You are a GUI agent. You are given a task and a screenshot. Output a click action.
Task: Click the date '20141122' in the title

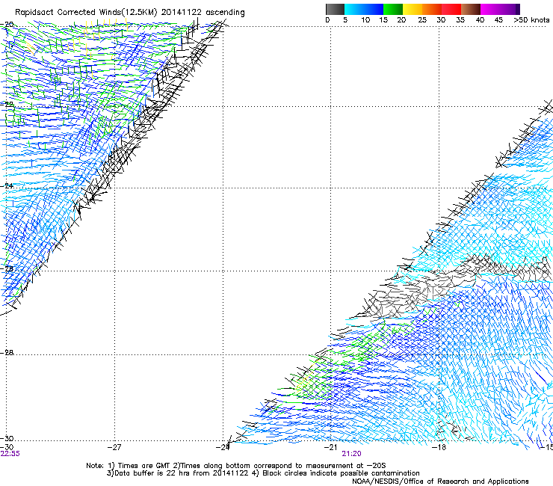(182, 13)
